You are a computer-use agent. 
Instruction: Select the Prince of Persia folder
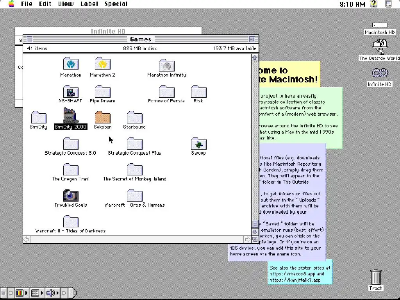[166, 91]
